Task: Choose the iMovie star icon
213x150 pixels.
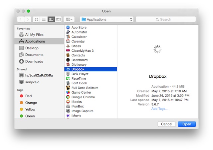Action: click(68, 116)
